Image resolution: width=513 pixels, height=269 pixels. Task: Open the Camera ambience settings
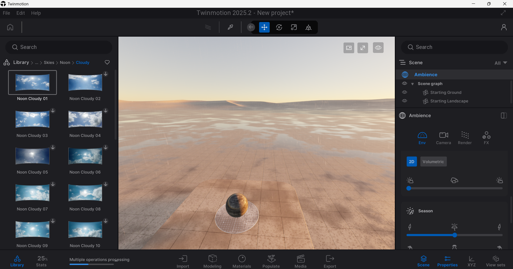point(443,138)
